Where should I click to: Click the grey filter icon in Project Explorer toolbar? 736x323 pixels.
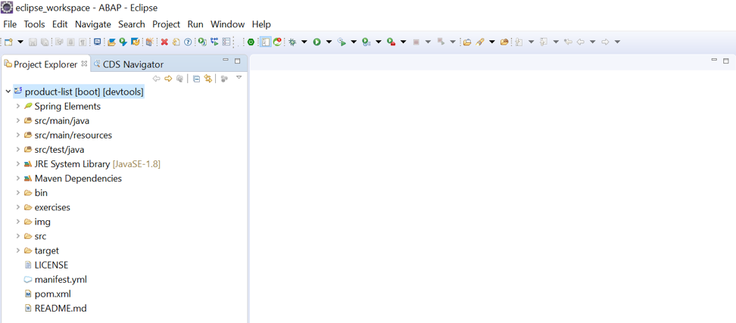pyautogui.click(x=224, y=79)
